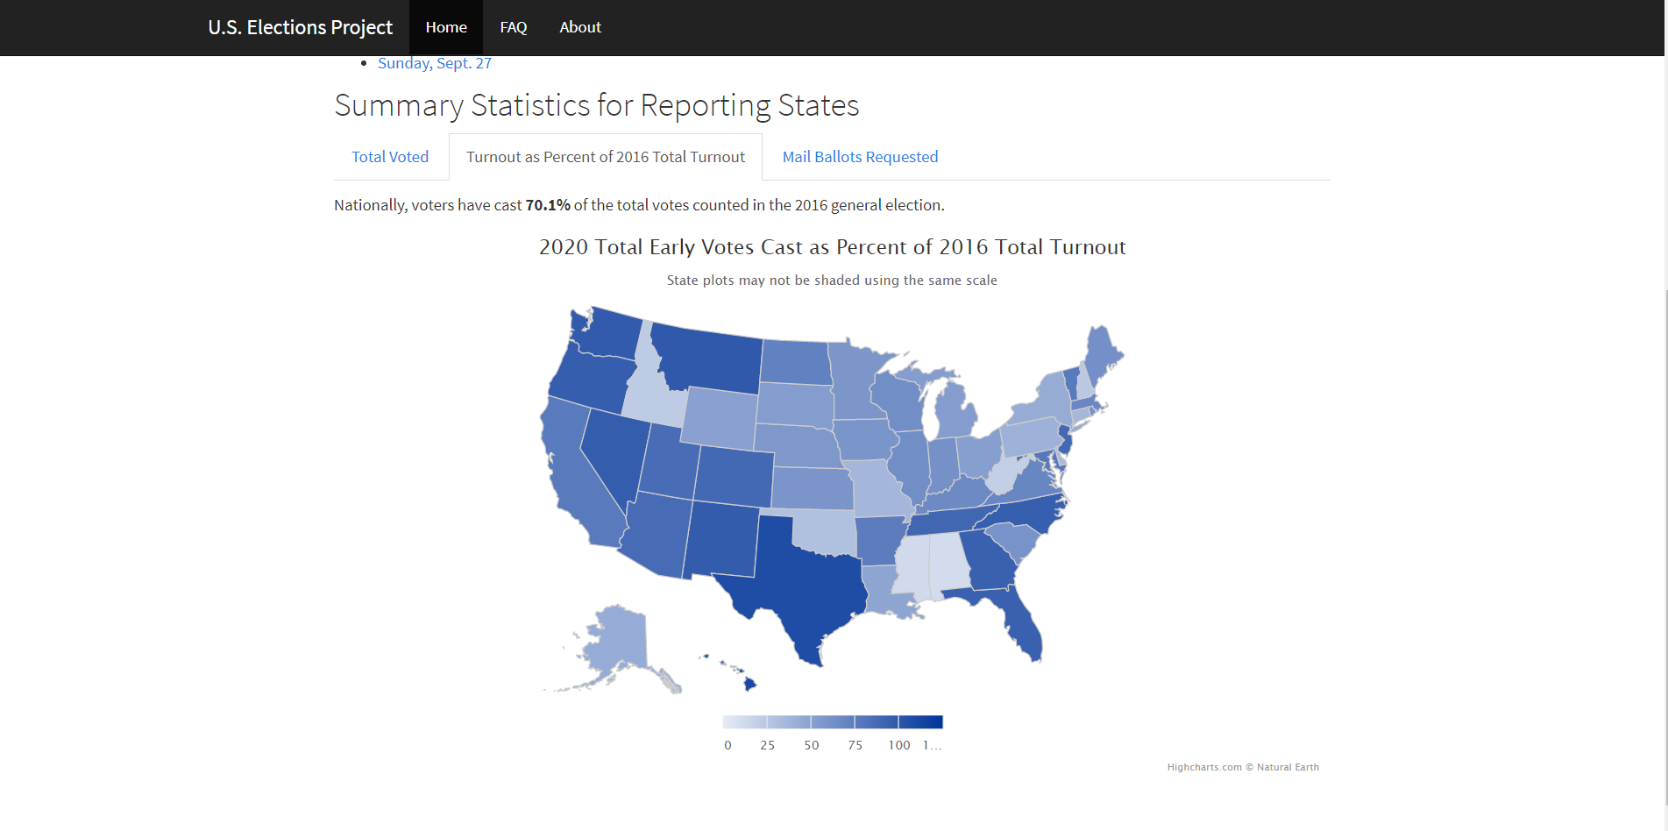
Task: Select Turnout as Percent of 2016 Total Turnout tab
Action: [606, 157]
